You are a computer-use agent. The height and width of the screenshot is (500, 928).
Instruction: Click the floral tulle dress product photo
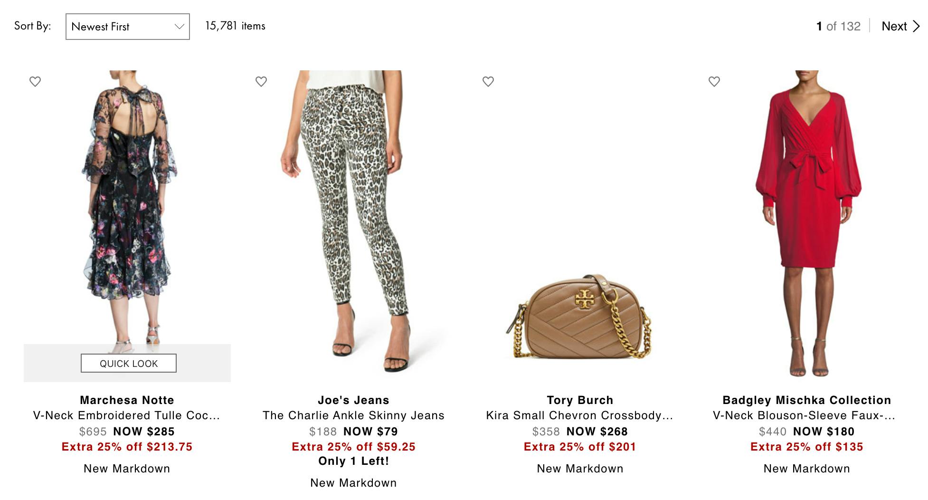click(x=127, y=204)
